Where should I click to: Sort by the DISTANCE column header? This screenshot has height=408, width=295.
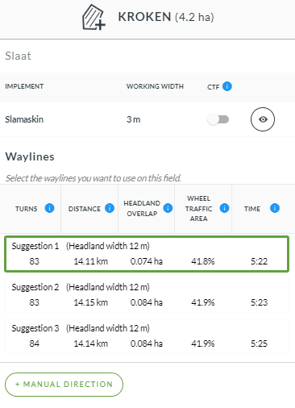(85, 209)
